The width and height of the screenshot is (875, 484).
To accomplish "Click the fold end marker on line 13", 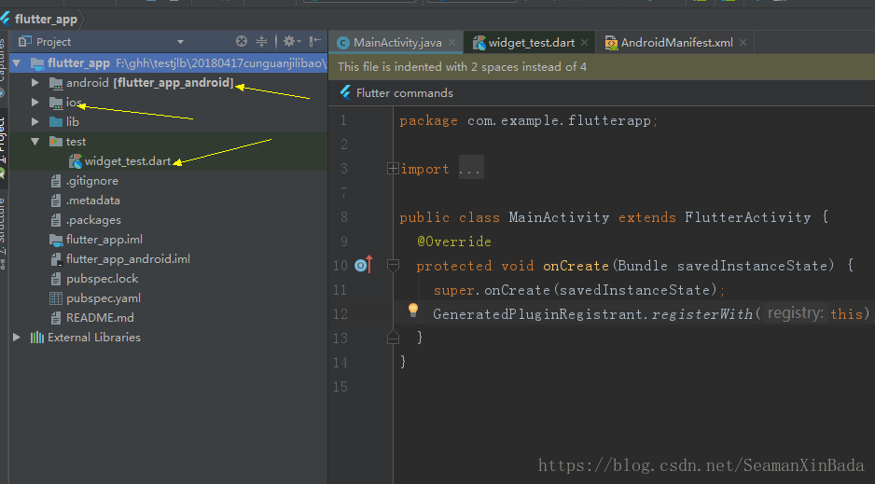I will (393, 338).
